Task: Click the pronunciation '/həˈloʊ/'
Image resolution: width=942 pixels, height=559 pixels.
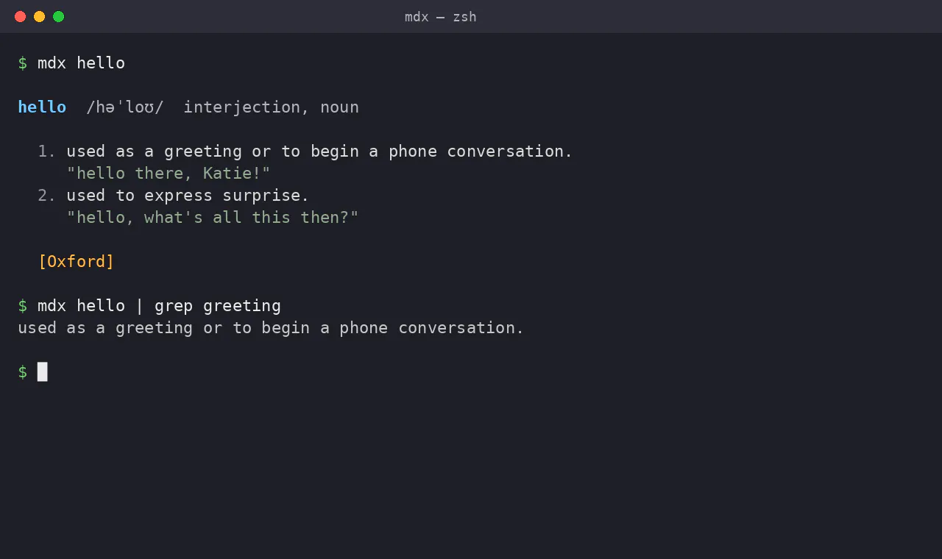Action: coord(124,107)
